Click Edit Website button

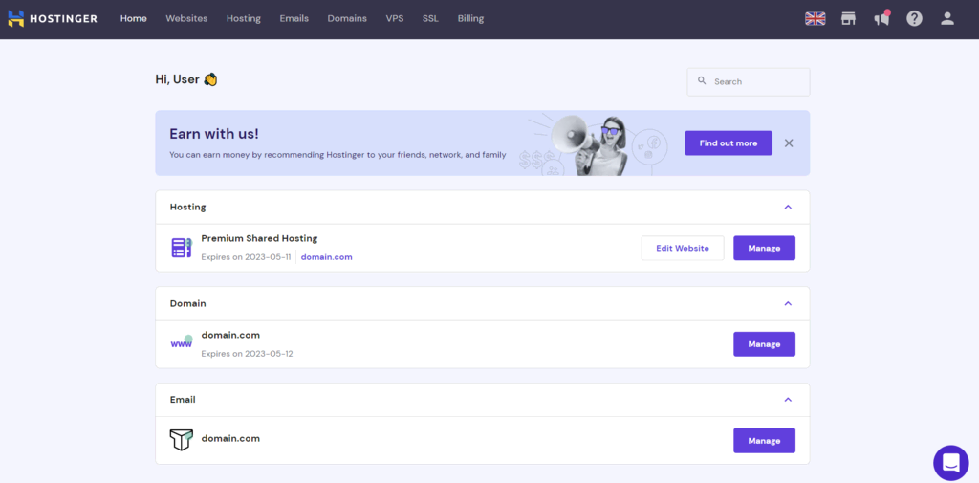683,248
